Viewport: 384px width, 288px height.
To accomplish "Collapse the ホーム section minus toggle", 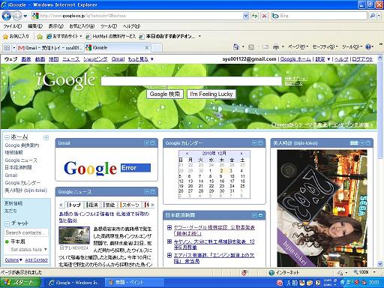I will coord(7,137).
